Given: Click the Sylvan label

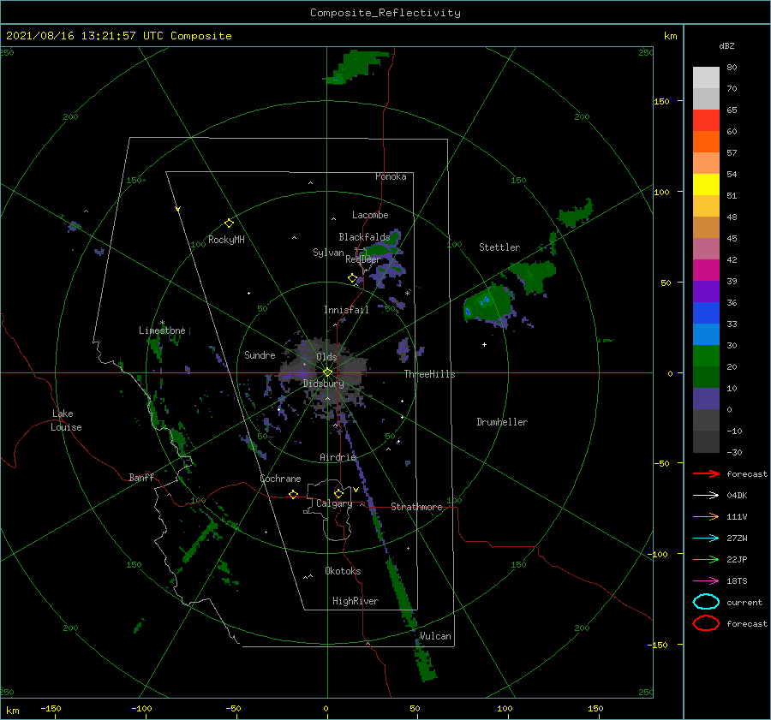Looking at the screenshot, I should 328,253.
